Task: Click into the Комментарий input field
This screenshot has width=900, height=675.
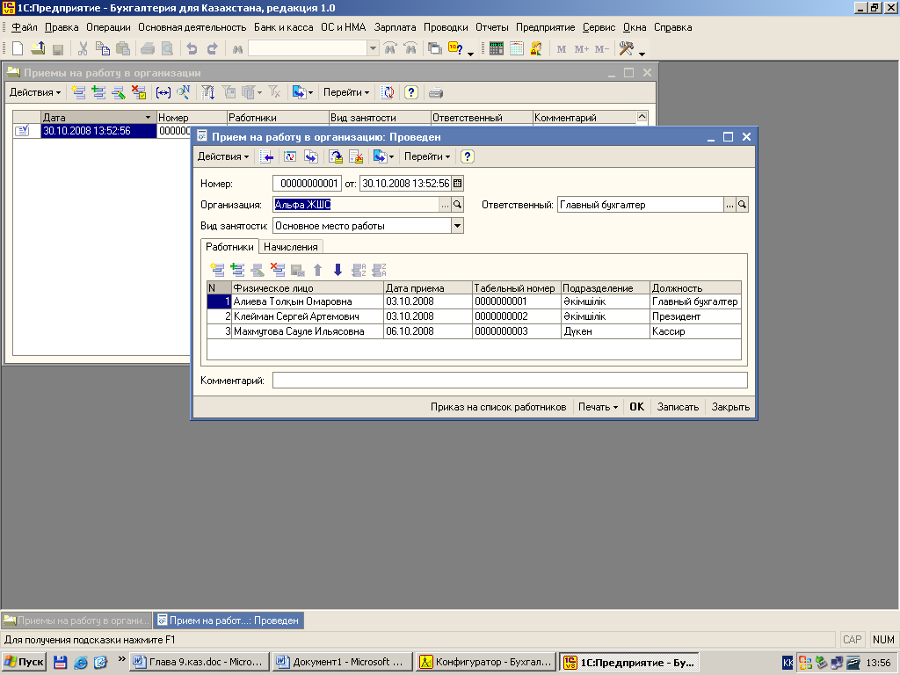Action: [x=510, y=381]
